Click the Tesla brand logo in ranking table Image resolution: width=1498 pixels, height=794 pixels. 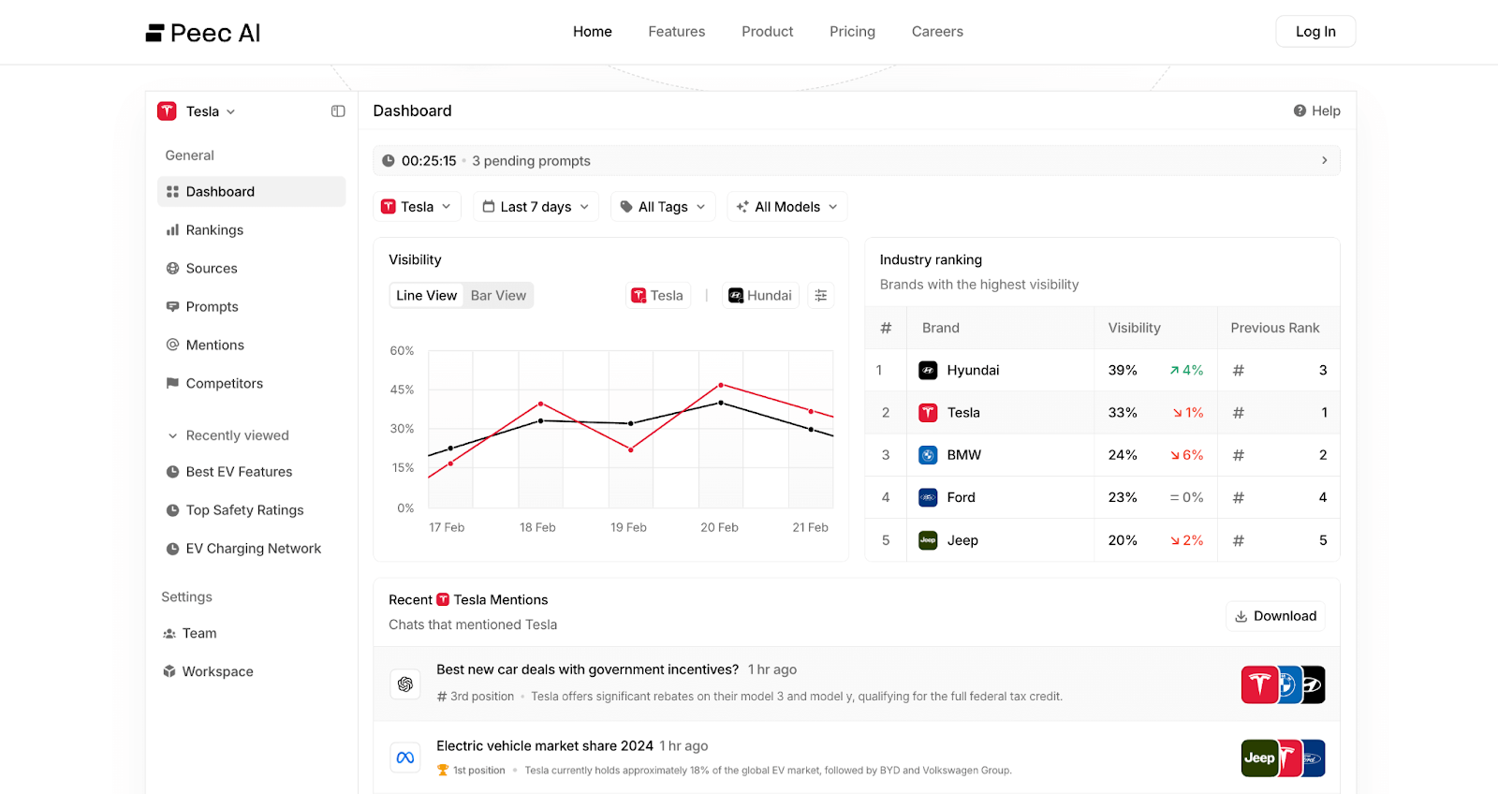coord(928,413)
